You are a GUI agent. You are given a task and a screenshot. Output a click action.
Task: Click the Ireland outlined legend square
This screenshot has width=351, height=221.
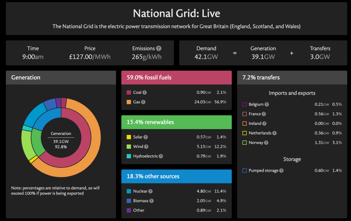[x=244, y=124]
